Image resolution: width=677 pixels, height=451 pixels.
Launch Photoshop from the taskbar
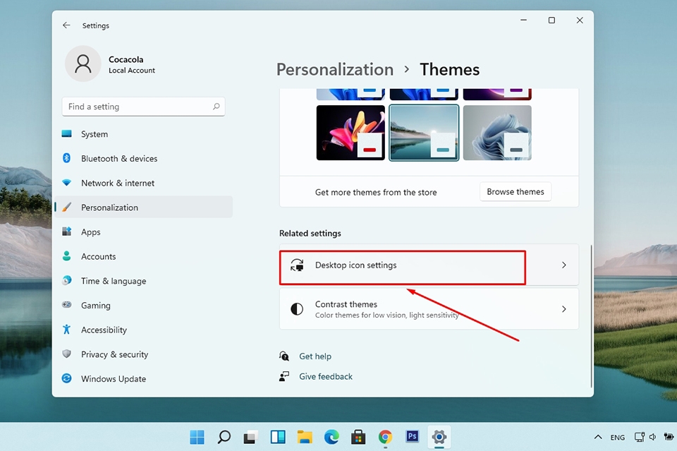click(412, 437)
